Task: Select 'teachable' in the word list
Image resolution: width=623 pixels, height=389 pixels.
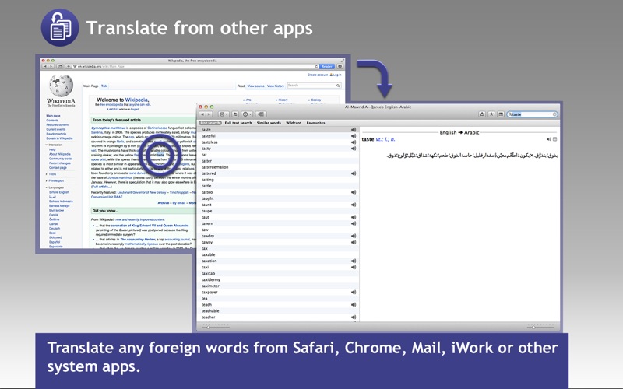Action: tap(278, 310)
